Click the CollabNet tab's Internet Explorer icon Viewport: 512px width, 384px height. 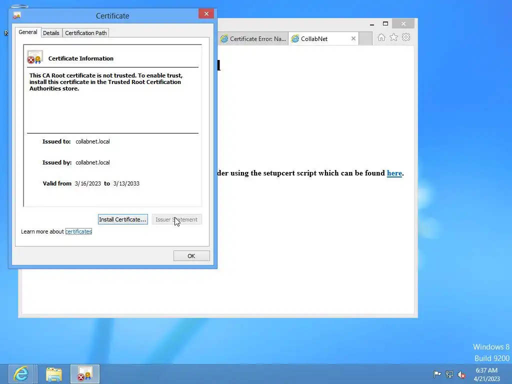tap(295, 39)
